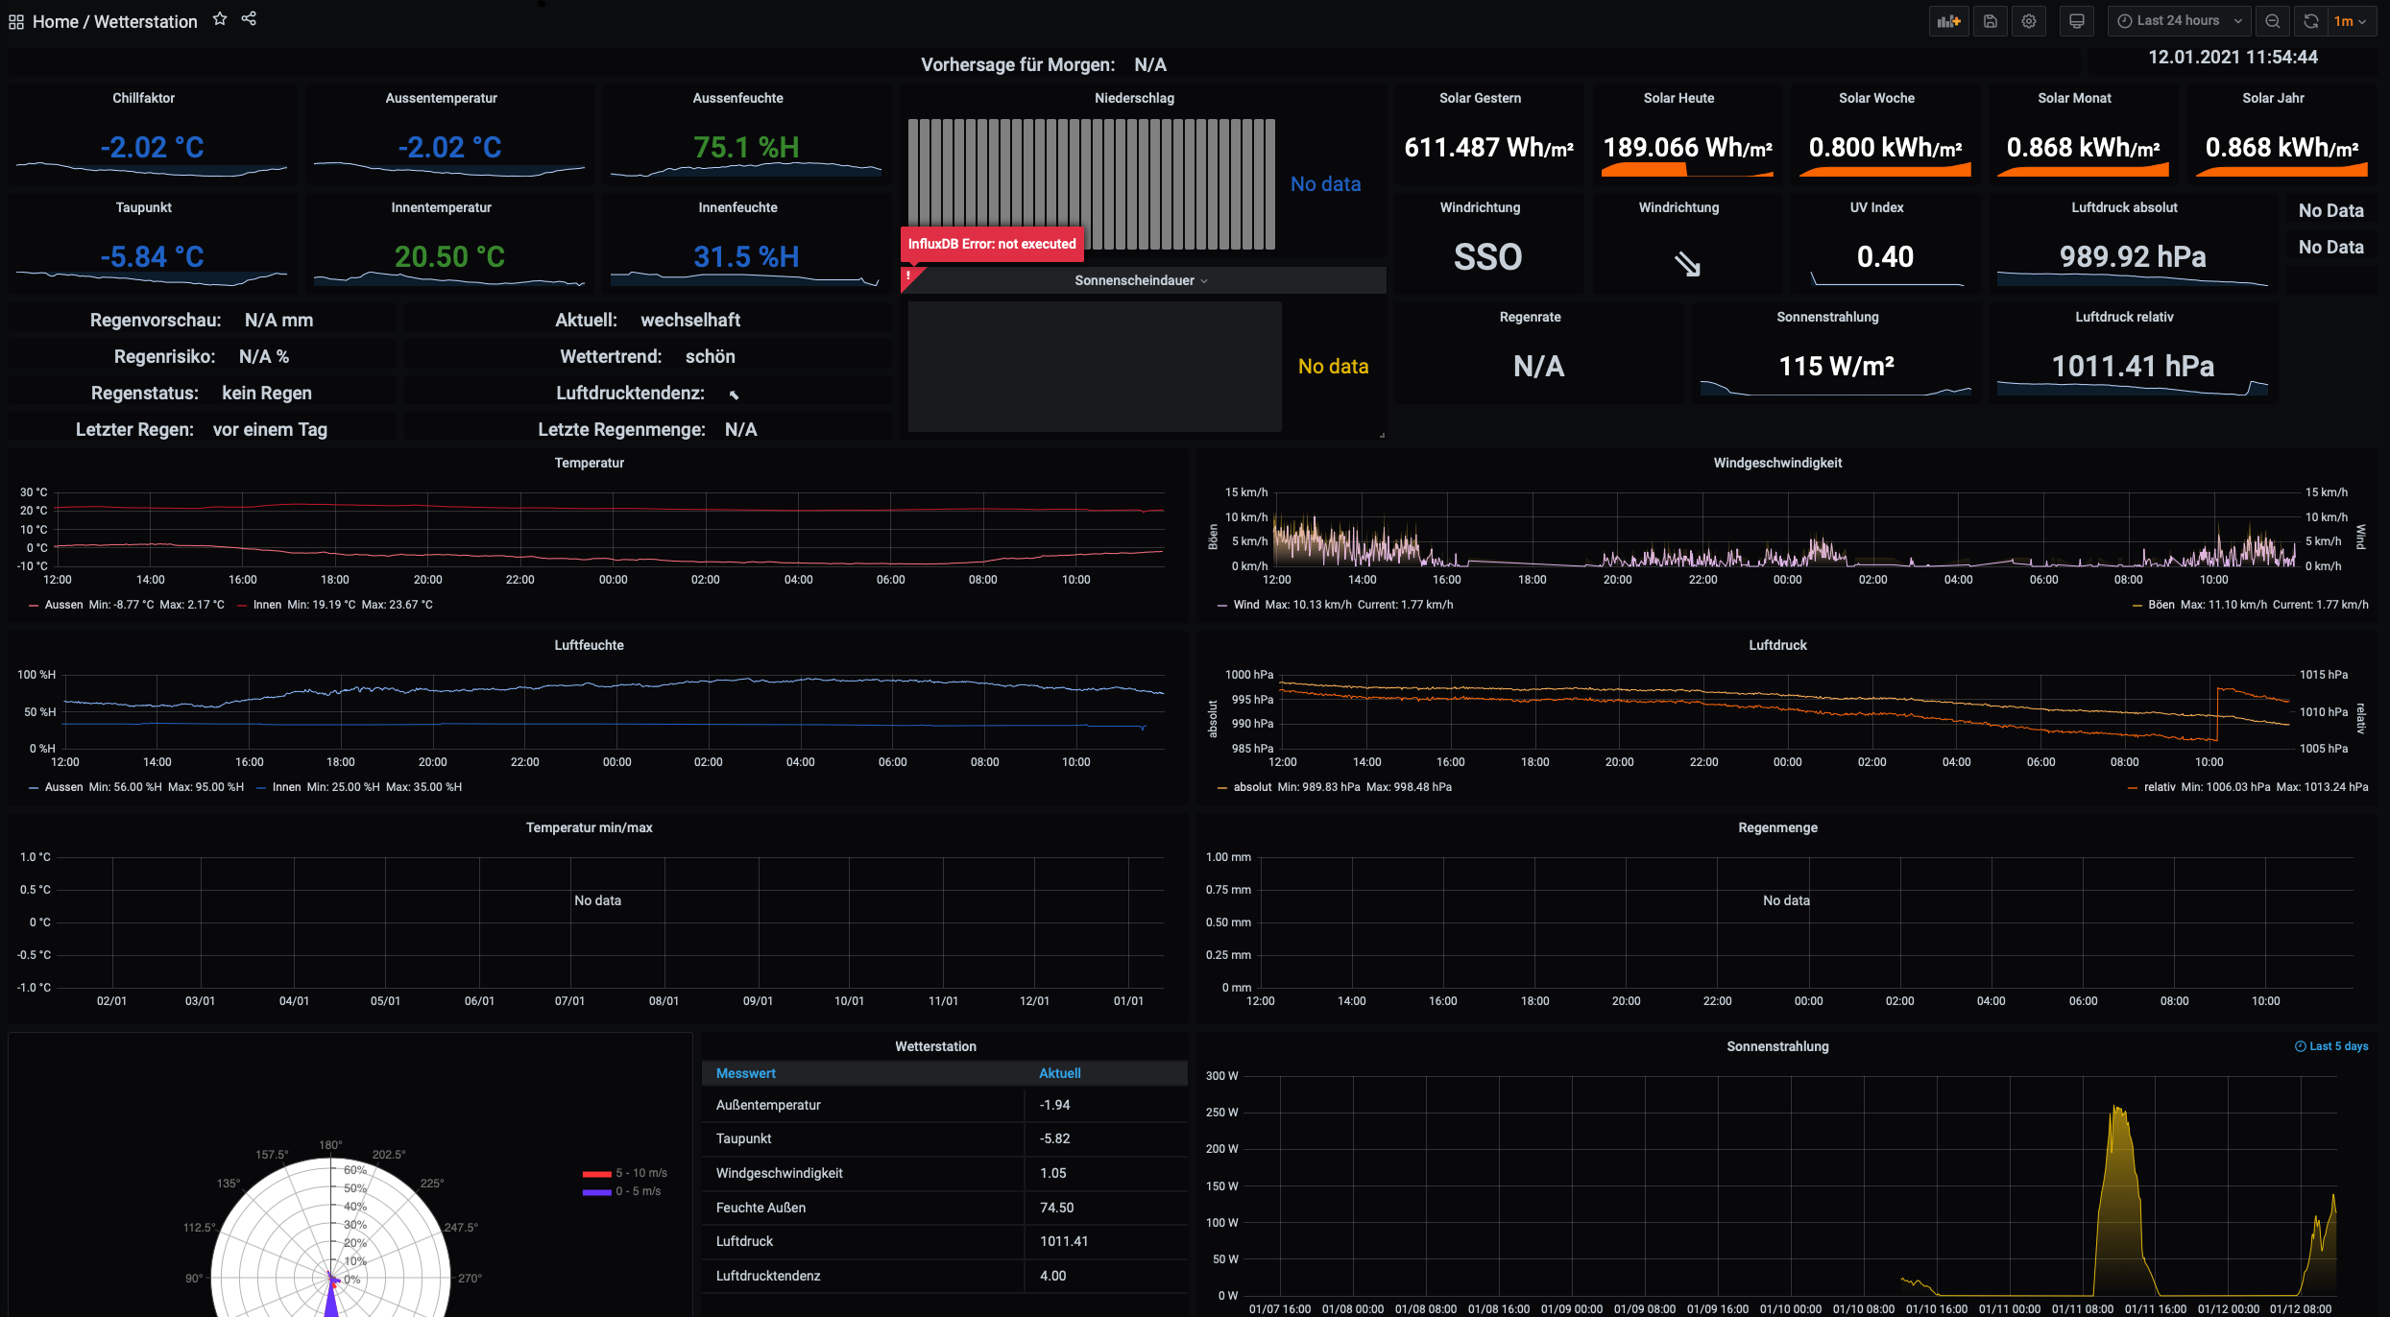Screen dimensions: 2390x1317
Task: Toggle Innen series in Temperatur legend
Action: click(x=268, y=605)
